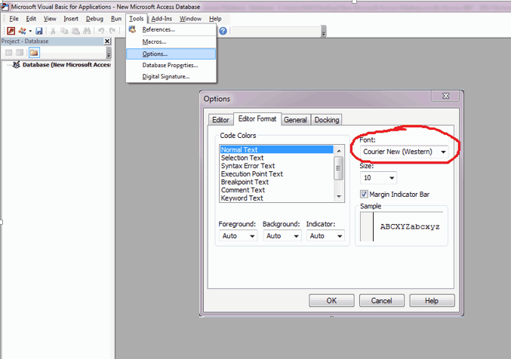Image resolution: width=511 pixels, height=359 pixels.
Task: Switch to the Editor Format tab
Action: pyautogui.click(x=257, y=119)
